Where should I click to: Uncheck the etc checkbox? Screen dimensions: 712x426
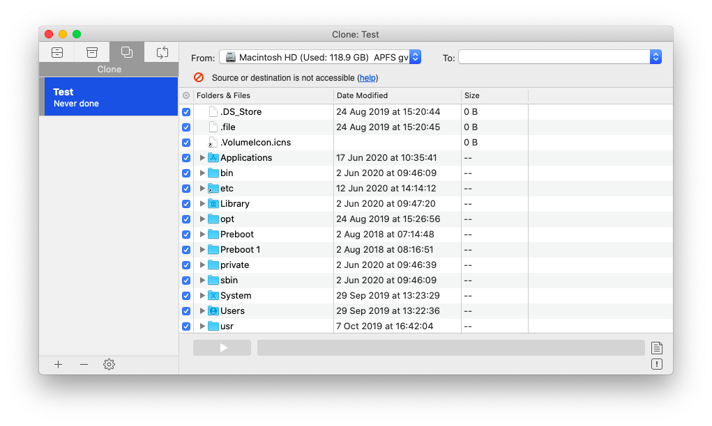(186, 189)
